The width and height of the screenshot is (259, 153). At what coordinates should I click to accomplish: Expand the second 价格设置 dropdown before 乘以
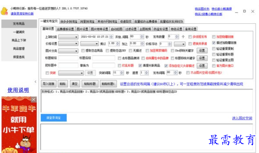[90, 44]
